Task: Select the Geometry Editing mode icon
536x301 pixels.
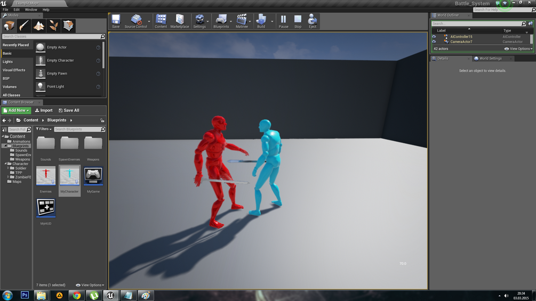Action: 68,26
